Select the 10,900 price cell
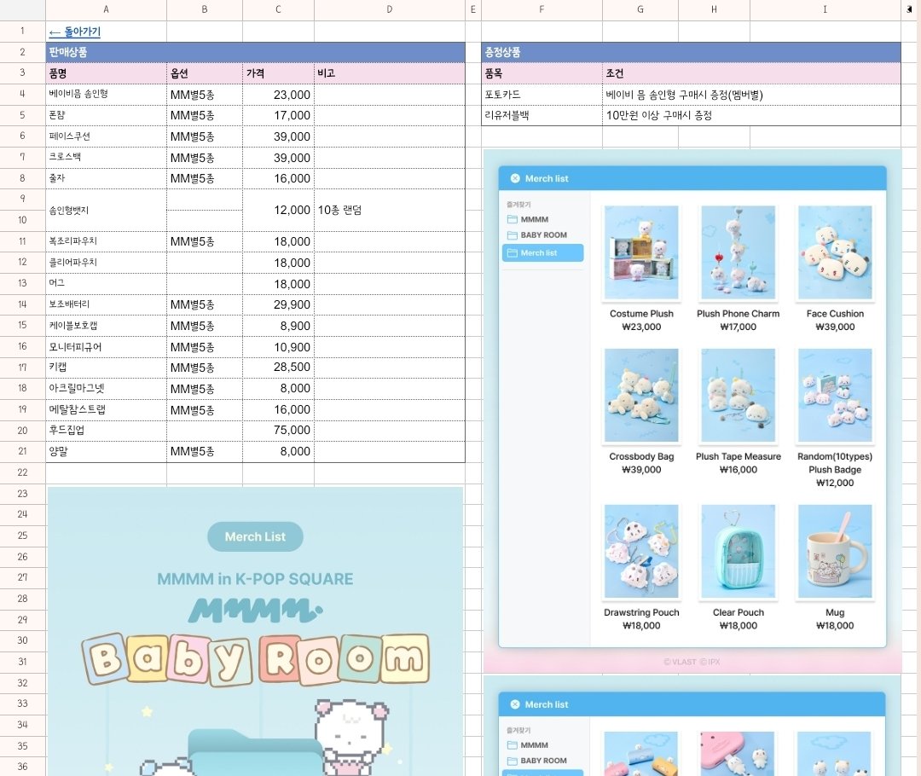921x776 pixels. (x=278, y=346)
